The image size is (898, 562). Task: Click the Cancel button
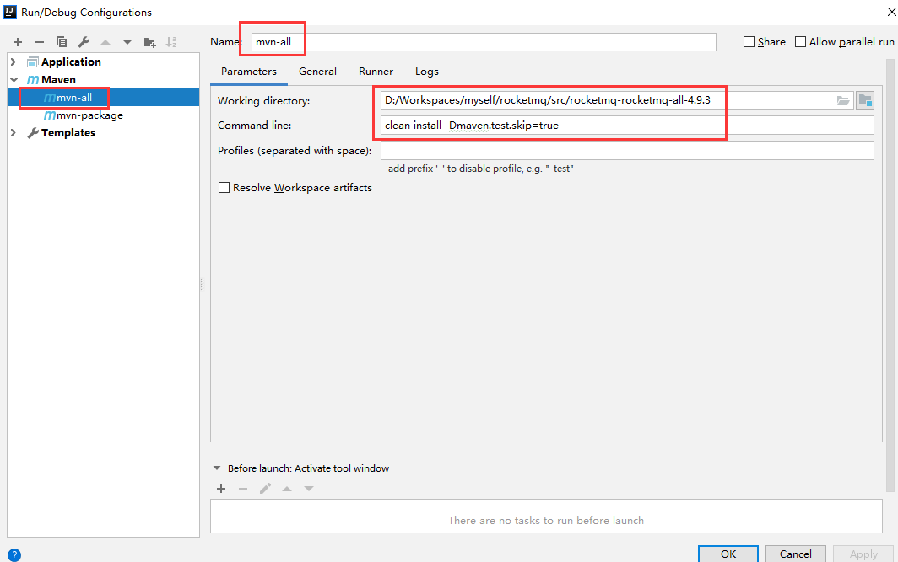point(795,554)
